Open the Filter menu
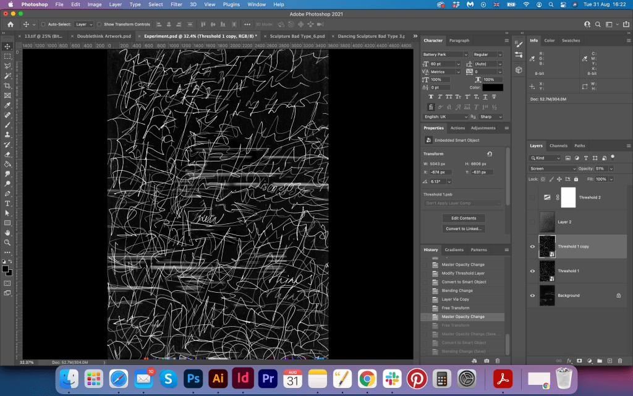The height and width of the screenshot is (396, 633). point(176,4)
